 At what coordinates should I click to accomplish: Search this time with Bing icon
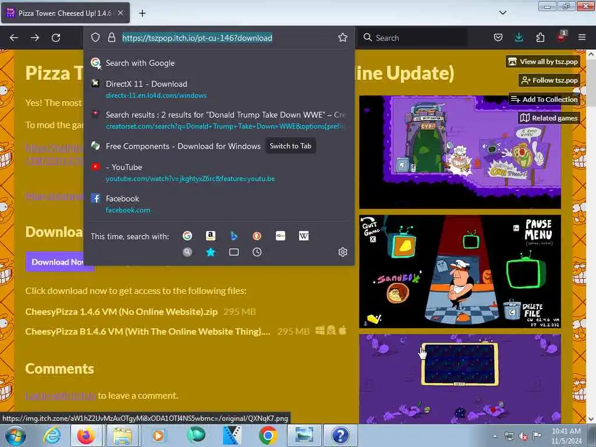click(234, 236)
